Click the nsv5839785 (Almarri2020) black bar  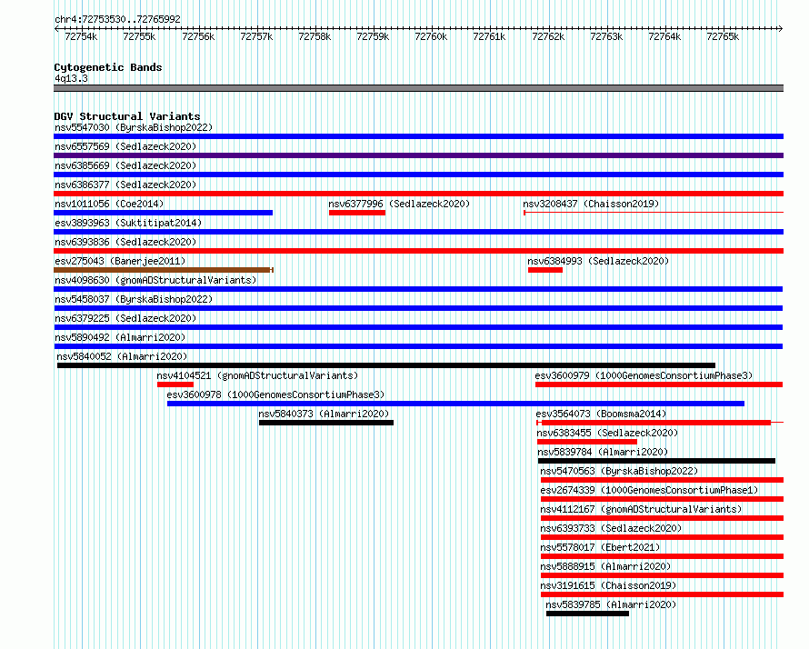587,614
